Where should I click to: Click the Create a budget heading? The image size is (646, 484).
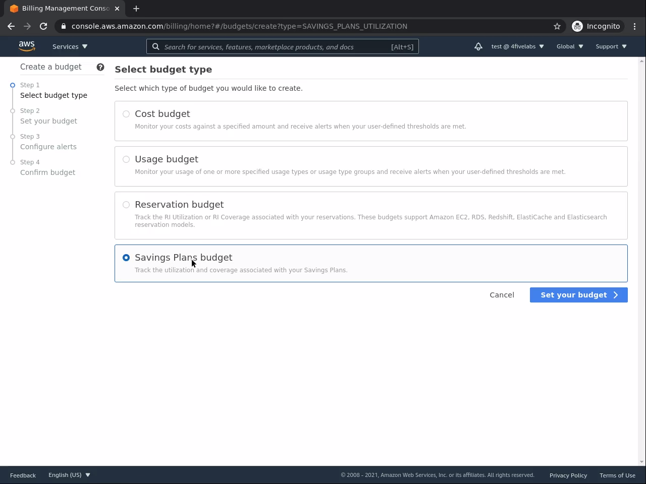[50, 67]
